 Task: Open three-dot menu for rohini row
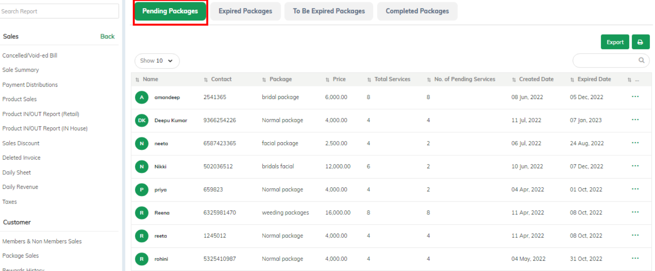635,259
